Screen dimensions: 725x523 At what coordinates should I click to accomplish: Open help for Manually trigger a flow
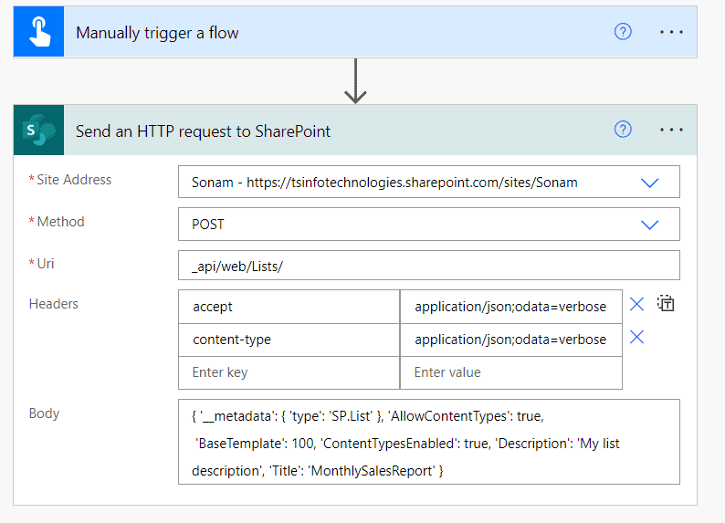pos(623,32)
